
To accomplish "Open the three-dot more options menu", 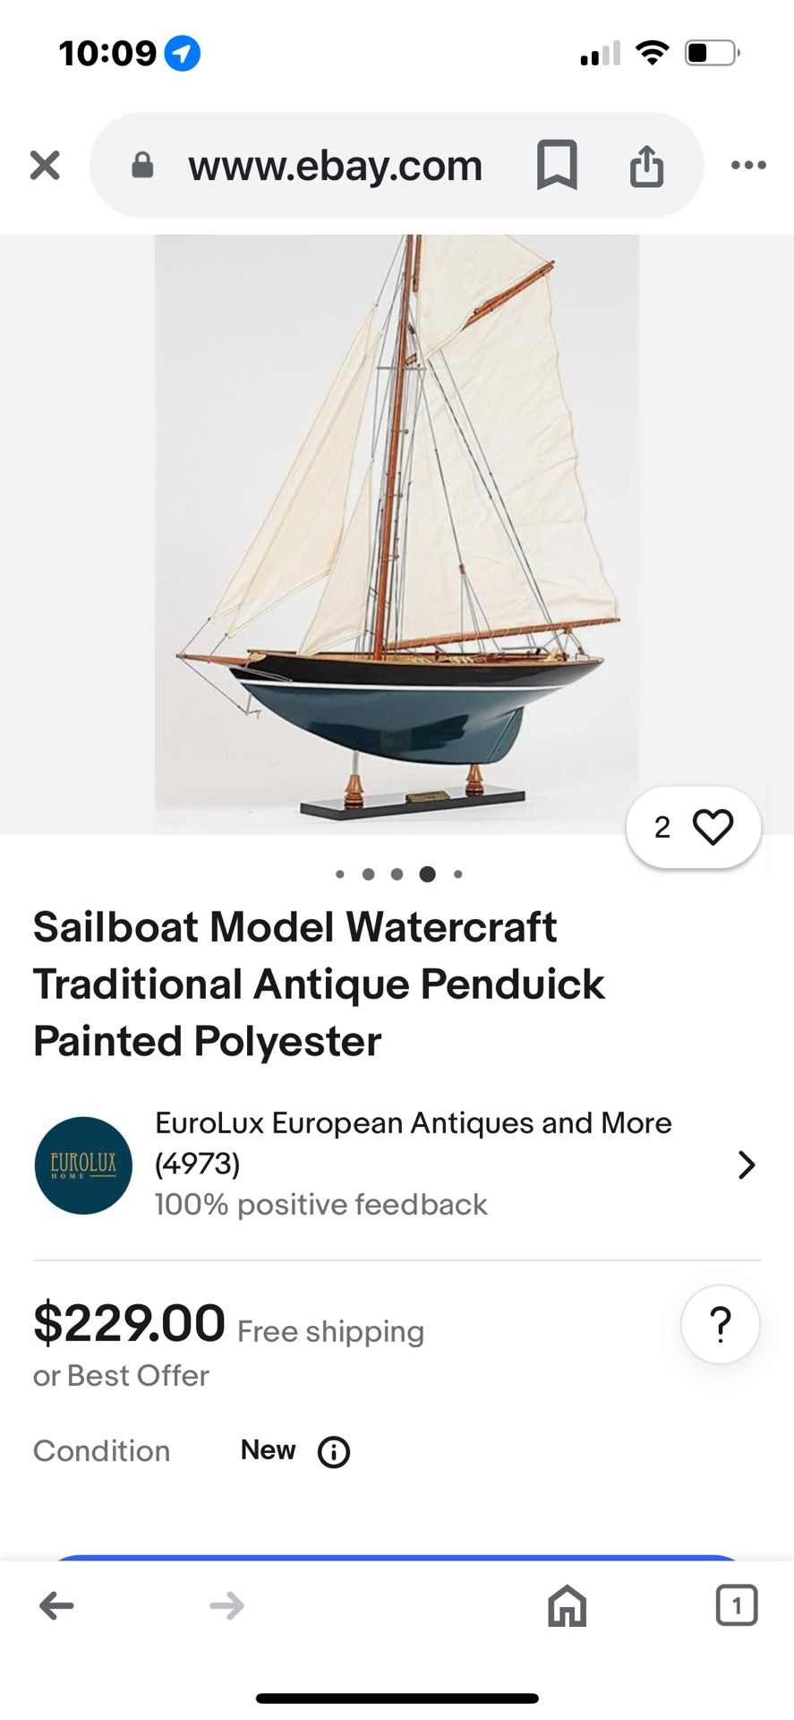I will 748,166.
